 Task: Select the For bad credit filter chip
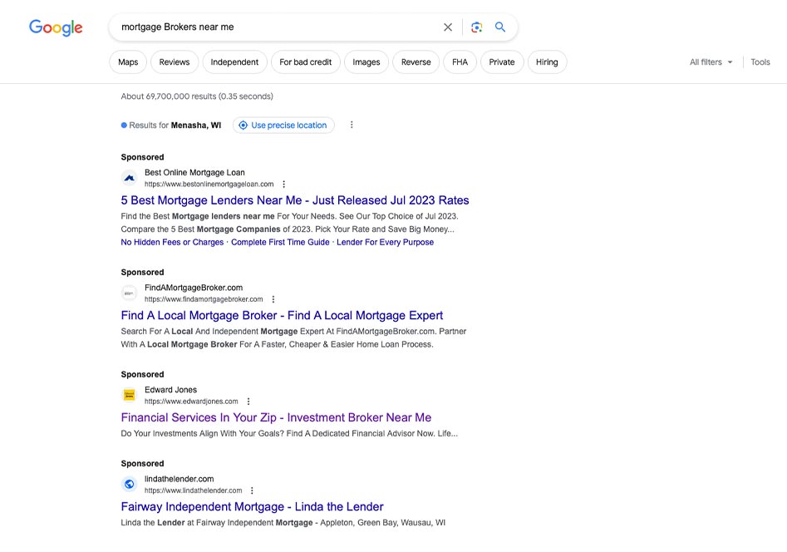(x=305, y=62)
